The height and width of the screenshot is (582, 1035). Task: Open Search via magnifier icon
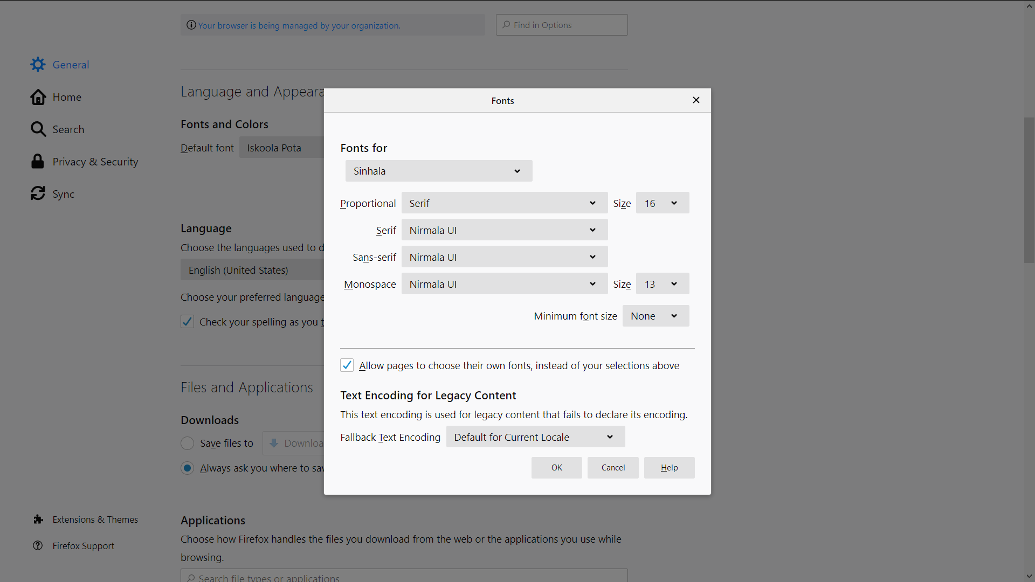(x=38, y=129)
